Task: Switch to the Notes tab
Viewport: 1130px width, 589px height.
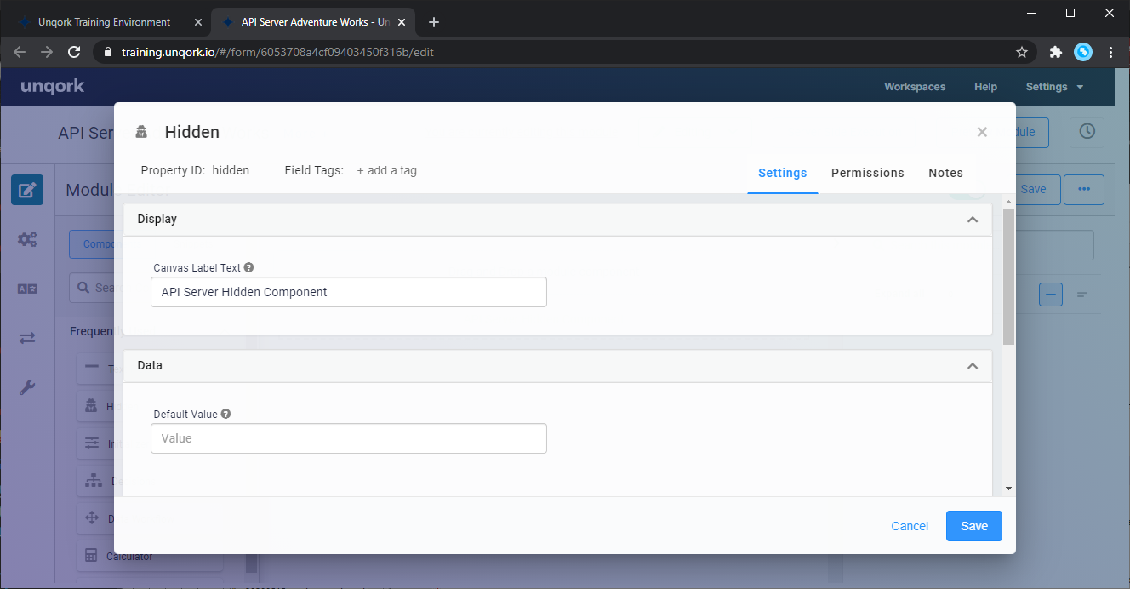Action: [x=945, y=173]
